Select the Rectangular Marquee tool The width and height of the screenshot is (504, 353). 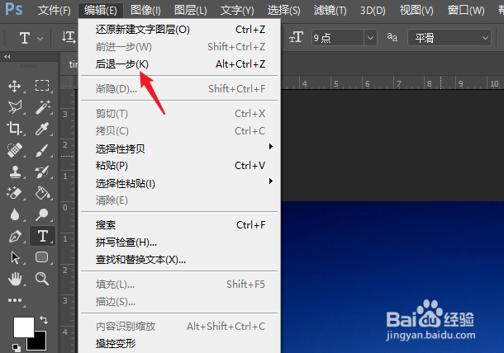pyautogui.click(x=42, y=86)
